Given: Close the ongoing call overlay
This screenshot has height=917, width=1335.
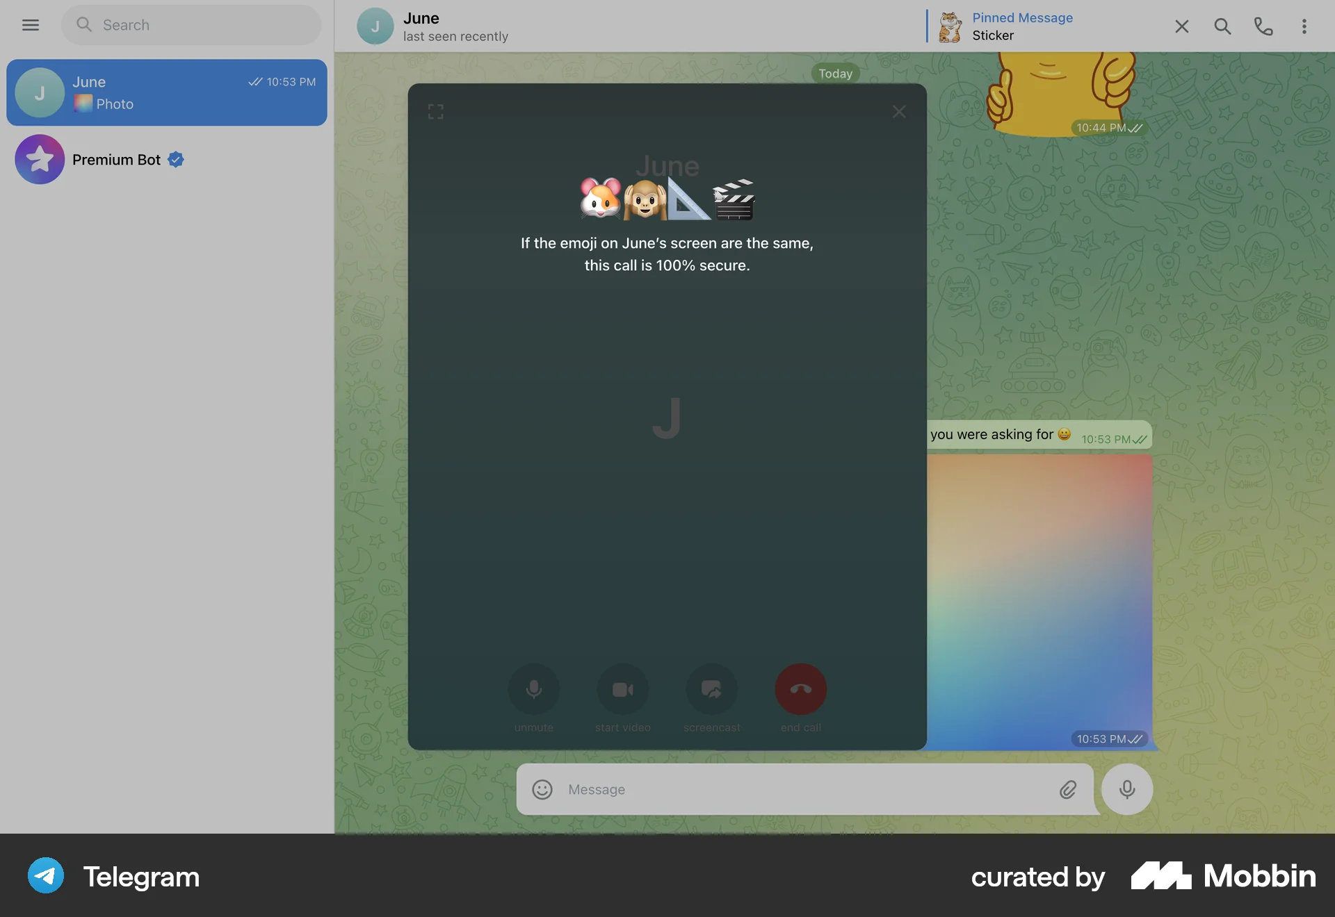Looking at the screenshot, I should tap(898, 111).
